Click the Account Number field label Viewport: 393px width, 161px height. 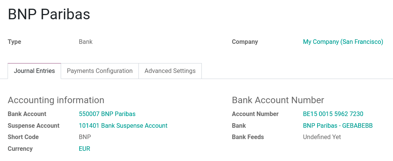point(255,114)
